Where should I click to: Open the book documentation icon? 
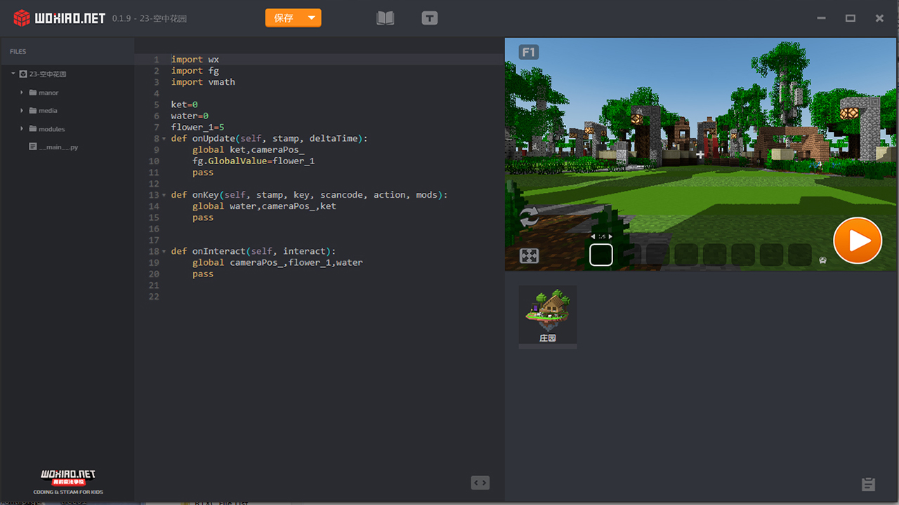pos(385,18)
